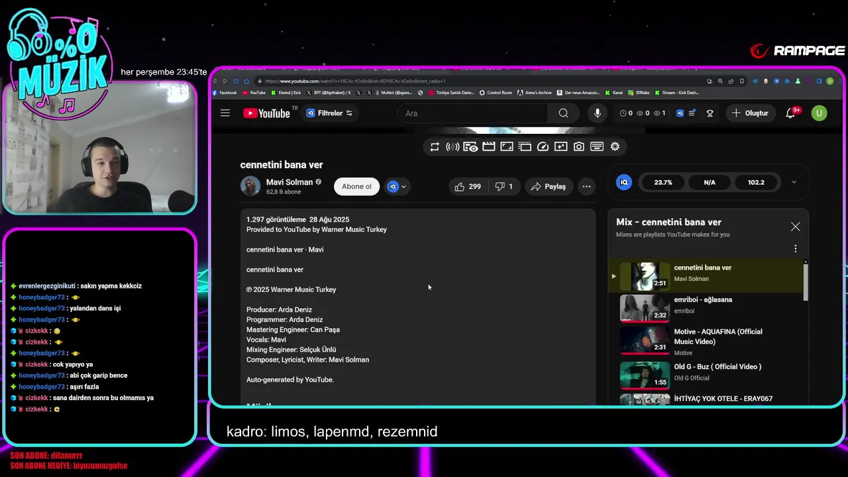This screenshot has width=848, height=477.
Task: Subscribe using the Abone ol button
Action: click(x=356, y=186)
